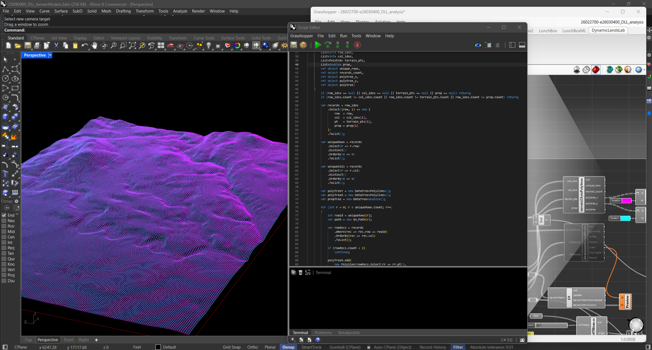Click the Pan hand tool in Rhino toolbar
This screenshot has height=350, width=652.
tap(95, 46)
